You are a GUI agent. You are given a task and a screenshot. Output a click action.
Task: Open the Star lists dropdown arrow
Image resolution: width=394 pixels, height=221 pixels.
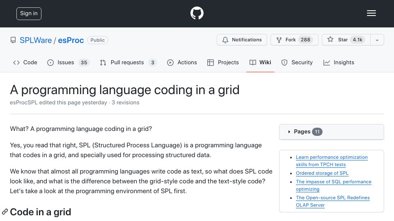[x=377, y=40]
